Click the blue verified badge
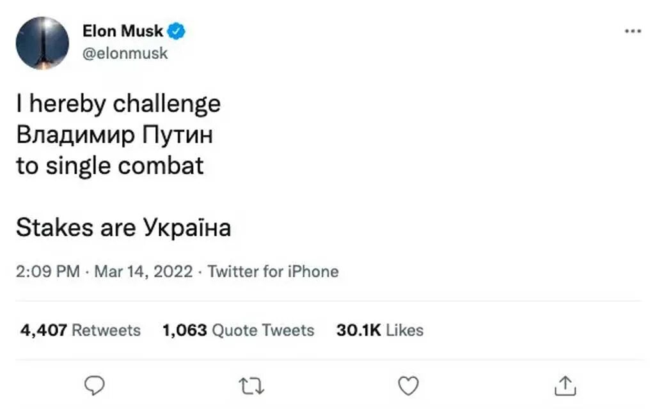 point(177,31)
